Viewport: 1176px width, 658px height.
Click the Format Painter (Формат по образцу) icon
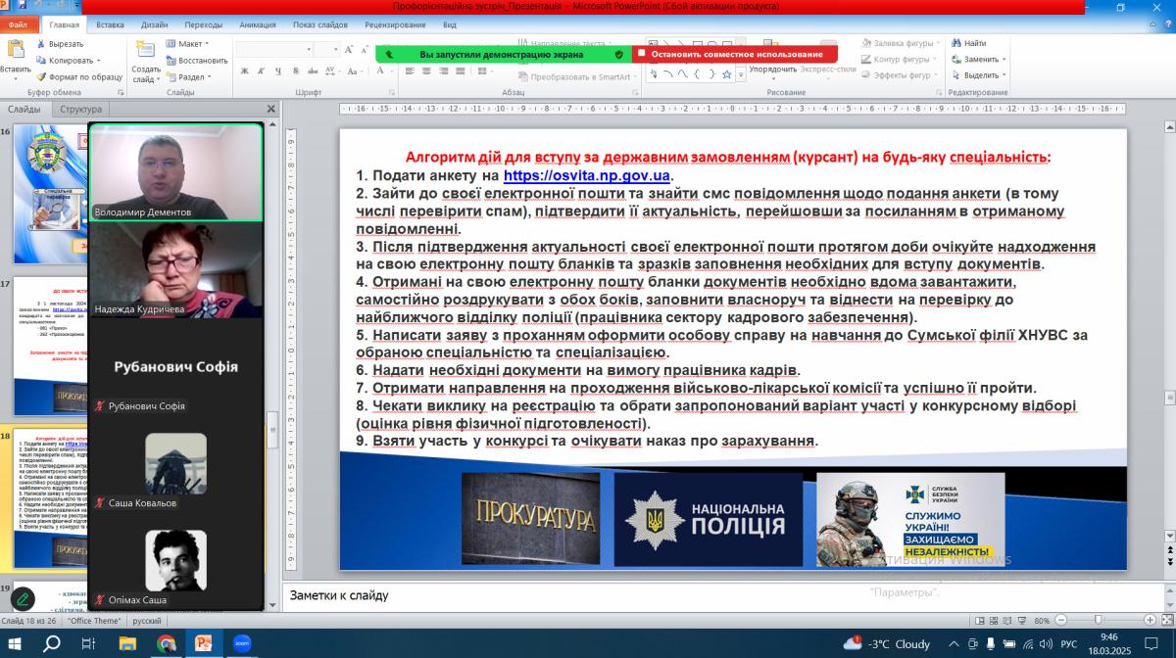click(x=40, y=76)
